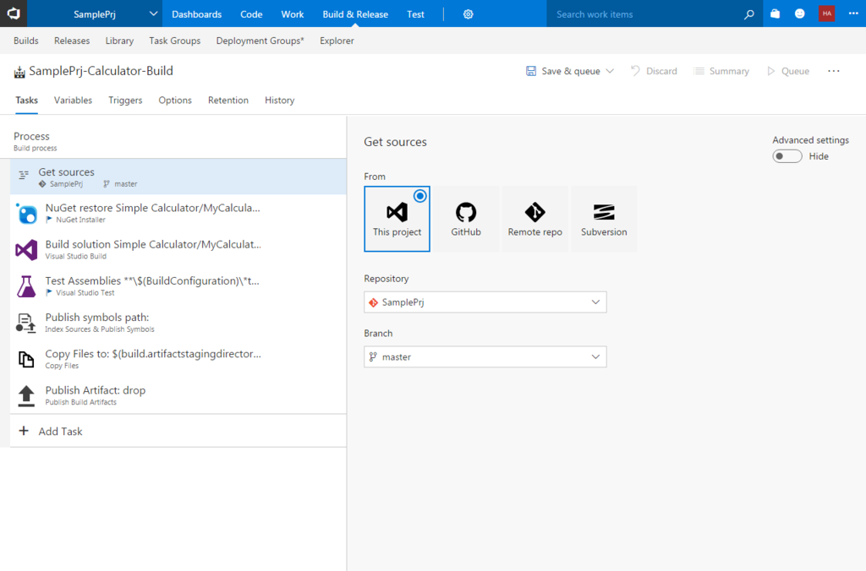This screenshot has width=866, height=571.
Task: Select the Copy Files to task
Action: [178, 359]
